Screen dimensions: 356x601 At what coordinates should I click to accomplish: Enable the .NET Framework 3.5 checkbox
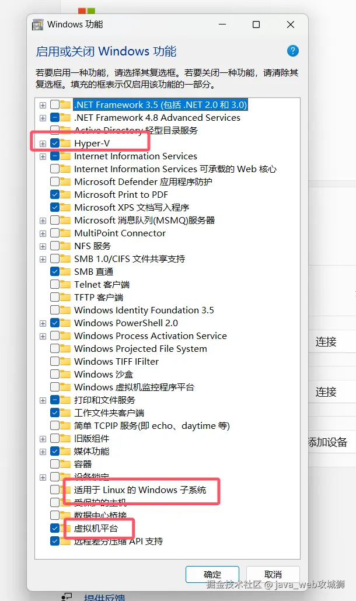[x=55, y=104]
